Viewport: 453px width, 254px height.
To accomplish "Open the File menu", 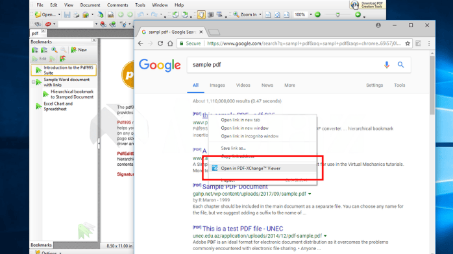I will [x=40, y=5].
